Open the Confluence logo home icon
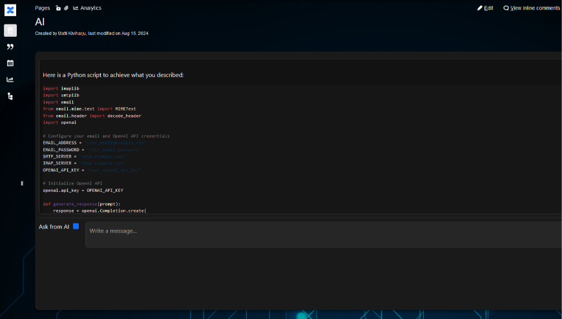The image size is (562, 319). 10,10
